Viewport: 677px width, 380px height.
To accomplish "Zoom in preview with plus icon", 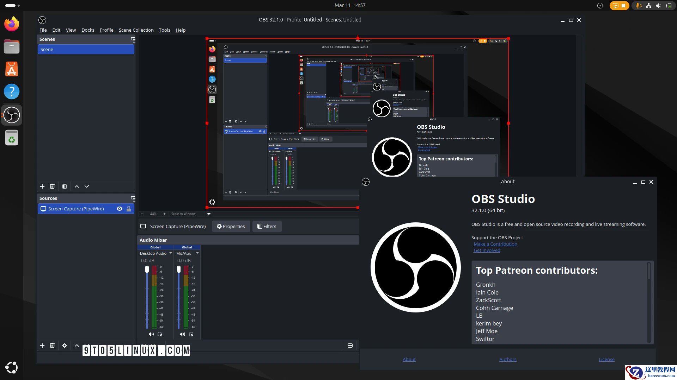I will tap(164, 214).
